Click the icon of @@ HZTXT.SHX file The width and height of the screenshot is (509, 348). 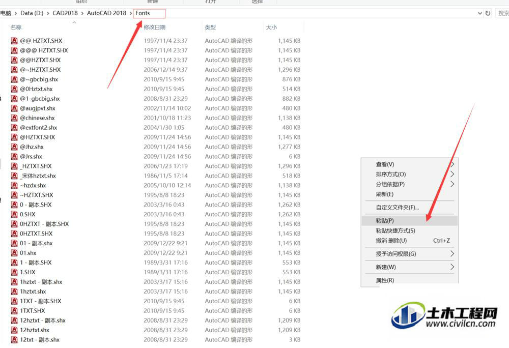(x=14, y=41)
